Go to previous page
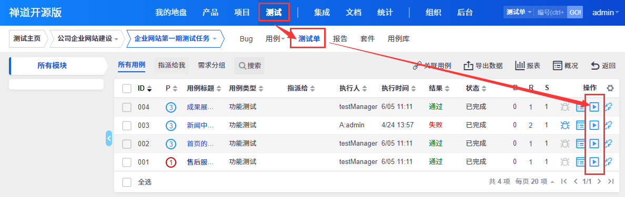625x197 pixels. click(575, 181)
